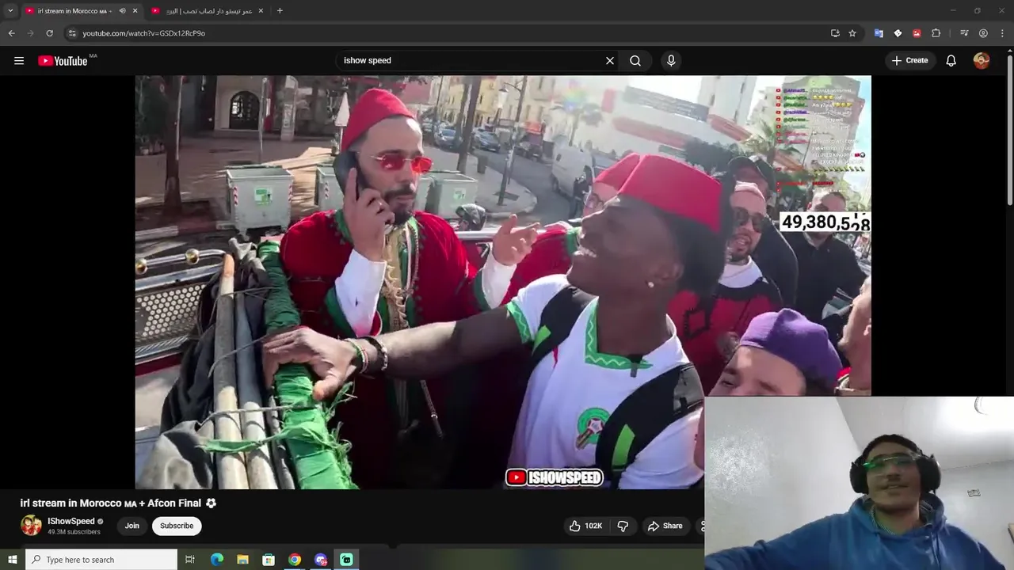View site information icon in address bar
Viewport: 1014px width, 570px height.
coord(72,33)
